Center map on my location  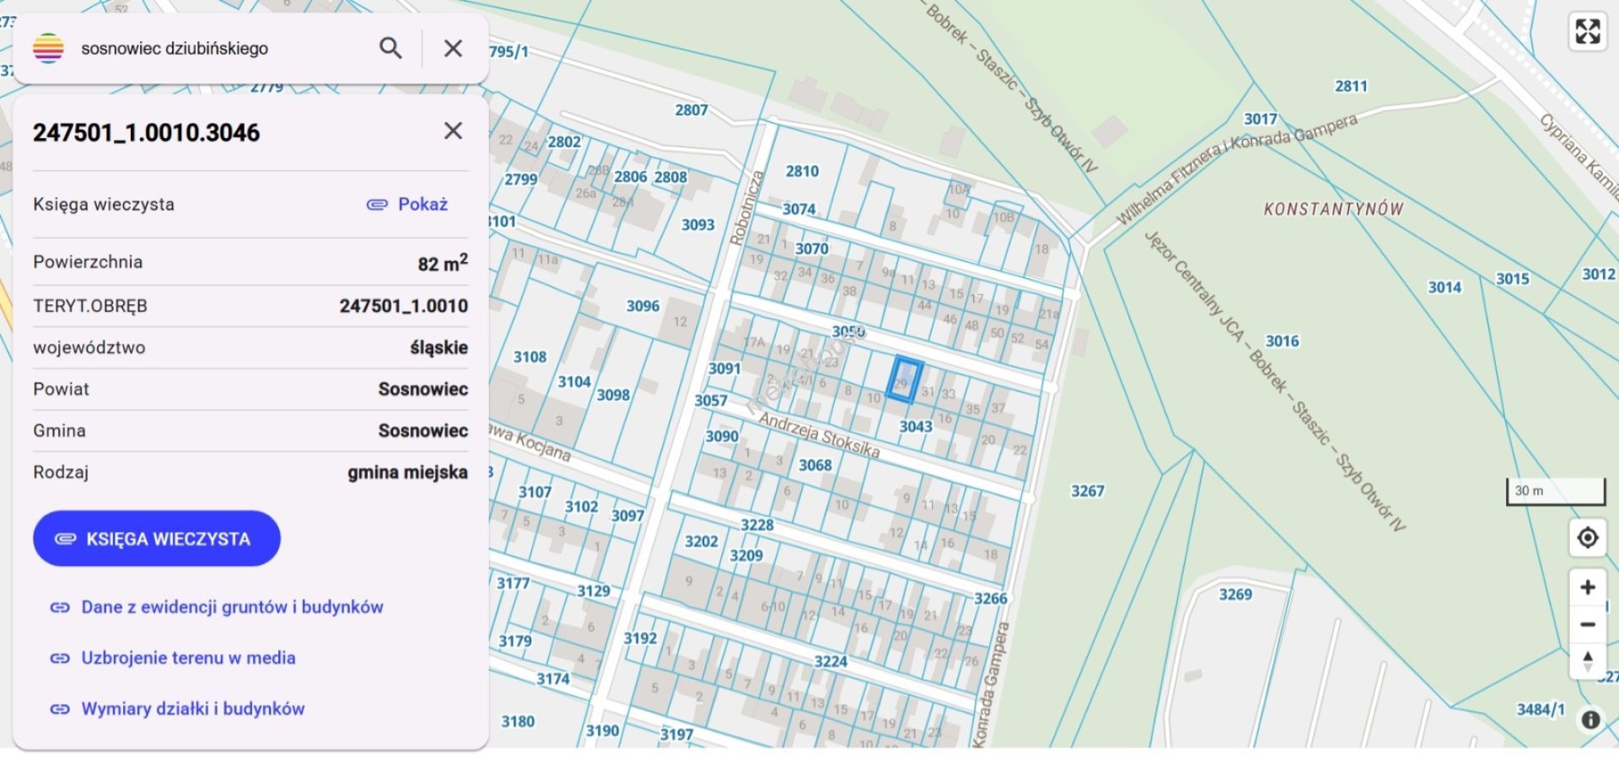click(1587, 537)
